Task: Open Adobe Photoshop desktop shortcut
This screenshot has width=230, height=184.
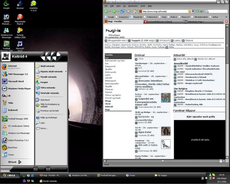Action: pyautogui.click(x=6, y=19)
